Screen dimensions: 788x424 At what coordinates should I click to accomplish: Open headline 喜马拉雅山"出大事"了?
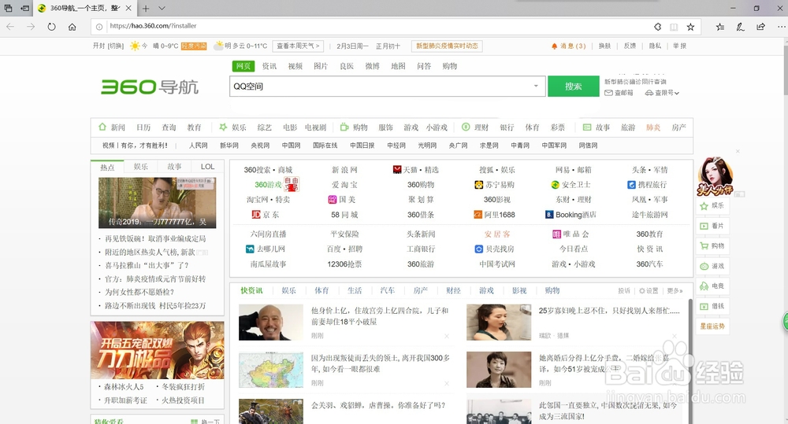147,265
